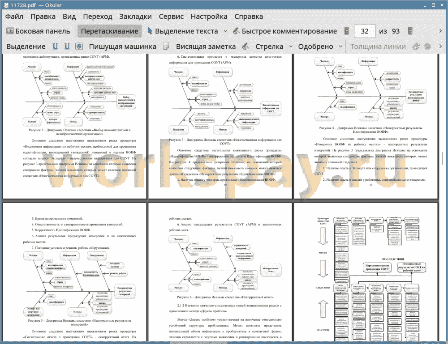Click the page number field showing 32

365,31
